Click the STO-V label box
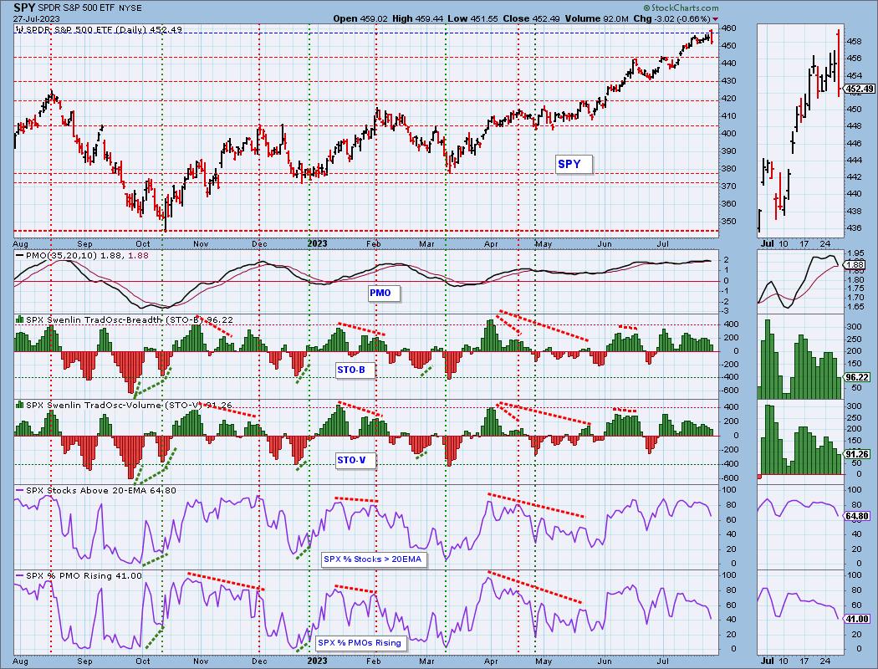Image resolution: width=878 pixels, height=669 pixels. 355,460
